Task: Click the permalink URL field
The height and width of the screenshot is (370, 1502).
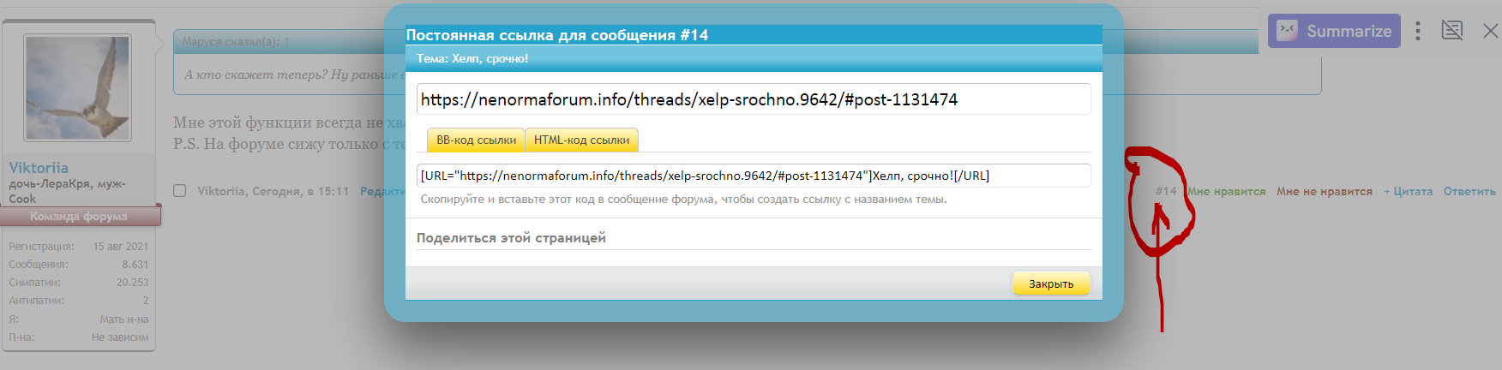Action: 753,99
